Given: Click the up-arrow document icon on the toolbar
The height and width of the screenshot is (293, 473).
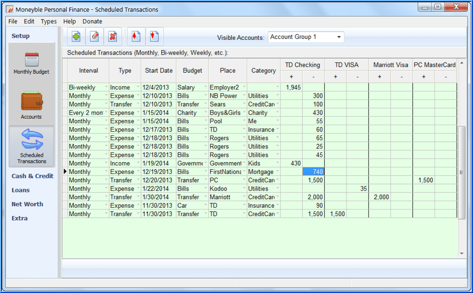Looking at the screenshot, I should coord(135,36).
